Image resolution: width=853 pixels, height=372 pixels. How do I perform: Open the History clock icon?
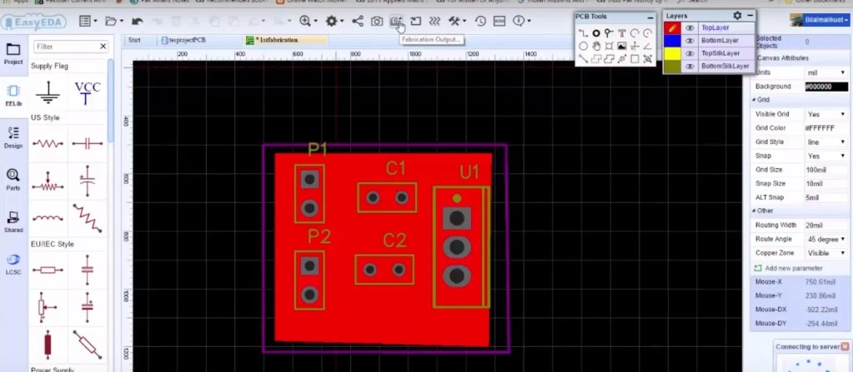click(x=479, y=21)
